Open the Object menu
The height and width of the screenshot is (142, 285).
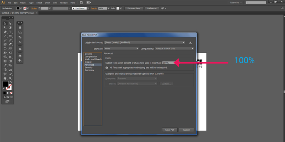pyautogui.click(x=23, y=3)
